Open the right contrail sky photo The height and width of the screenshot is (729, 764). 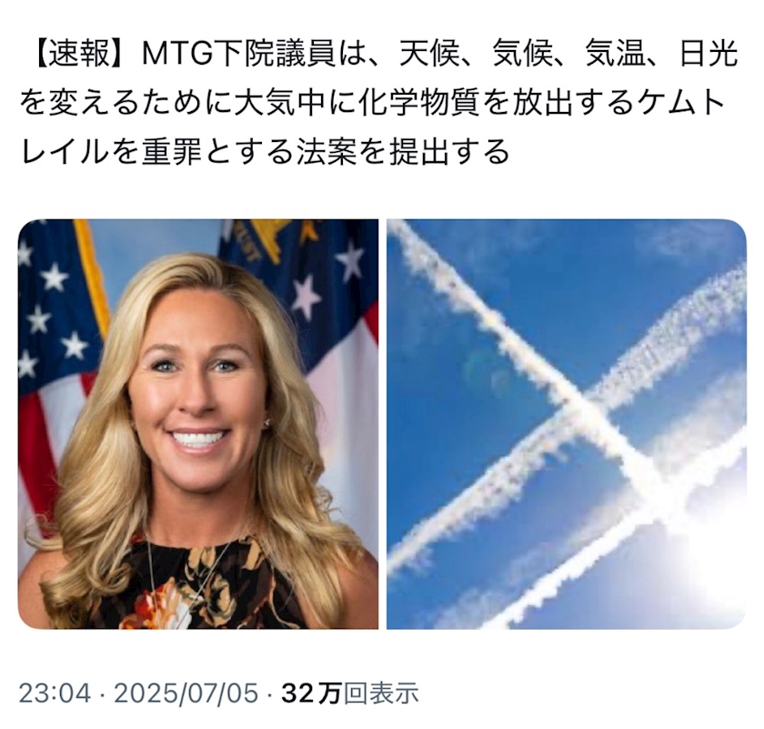point(566,424)
